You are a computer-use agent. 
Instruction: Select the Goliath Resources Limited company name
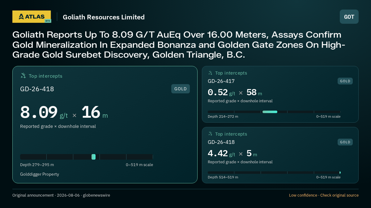[104, 17]
